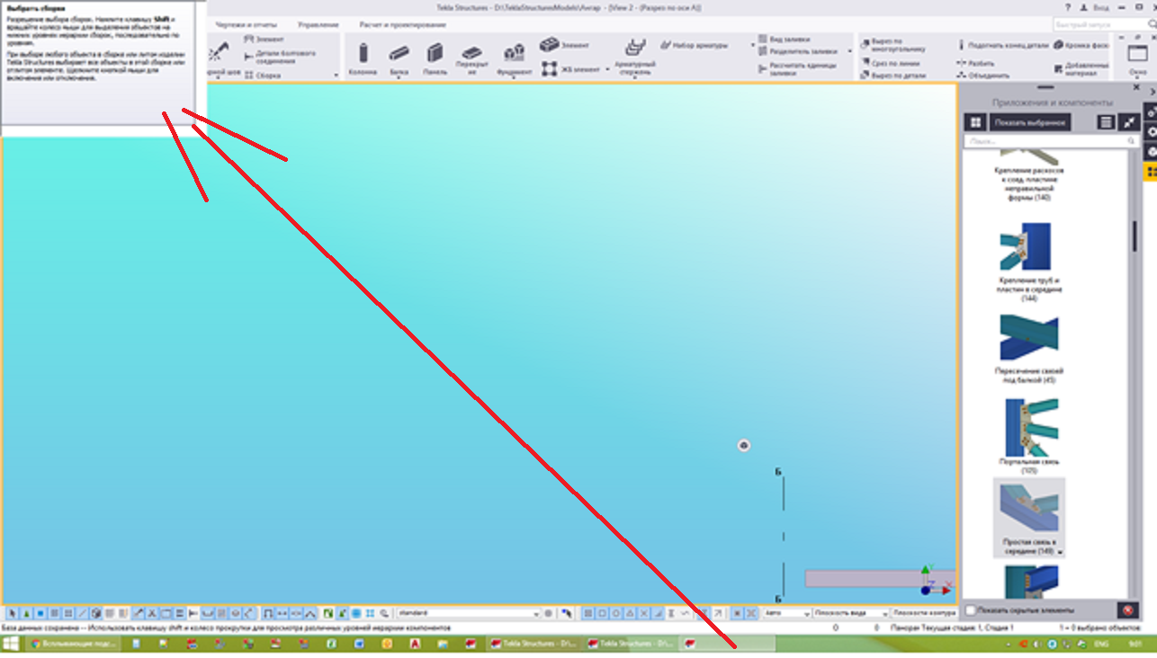The width and height of the screenshot is (1157, 658).
Task: Expand the pour commands dropdown arrow
Action: point(849,51)
